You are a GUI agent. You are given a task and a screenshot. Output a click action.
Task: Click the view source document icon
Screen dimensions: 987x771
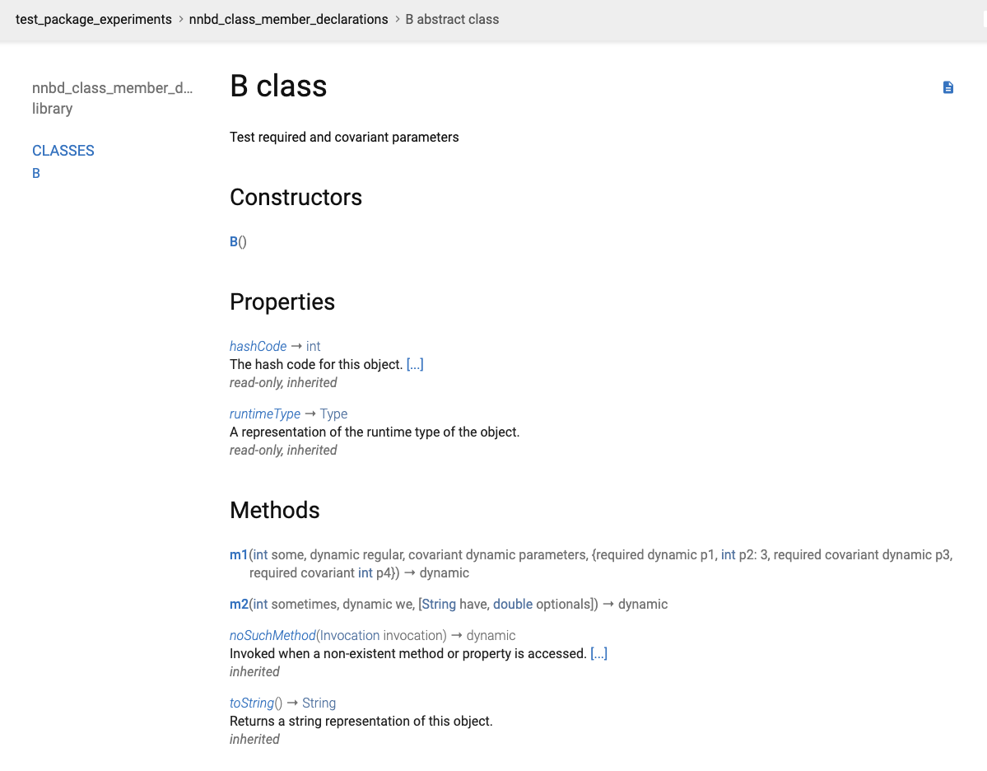tap(947, 87)
